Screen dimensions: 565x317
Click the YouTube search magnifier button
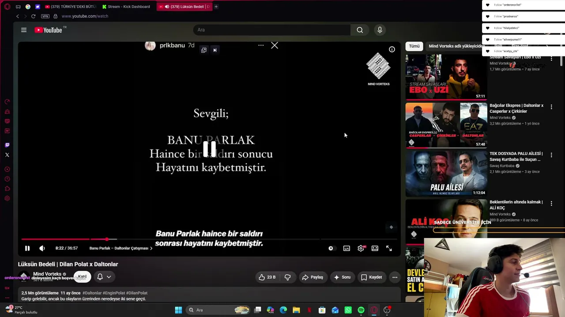coord(360,30)
